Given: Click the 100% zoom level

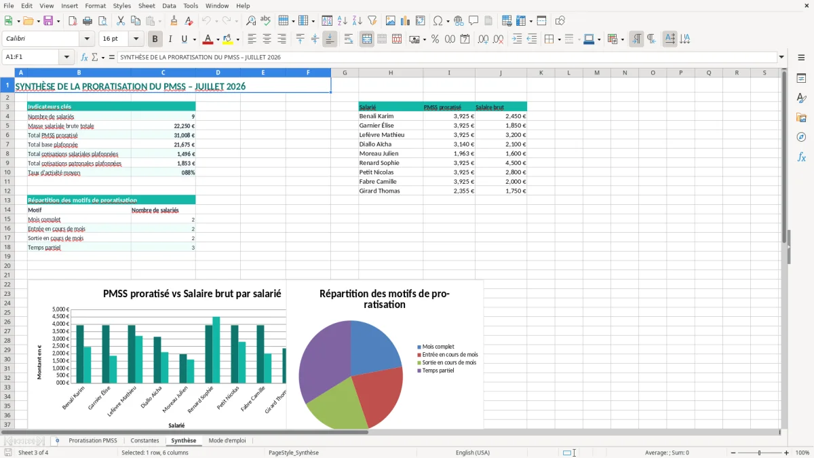Looking at the screenshot, I should click(x=802, y=453).
